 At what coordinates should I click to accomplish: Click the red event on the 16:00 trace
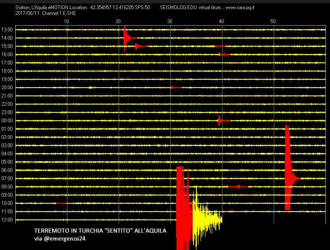[x=224, y=55]
